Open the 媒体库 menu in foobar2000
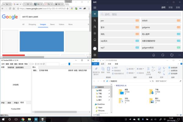Image resolution: width=183 pixels, height=122 pixels. [21, 64]
